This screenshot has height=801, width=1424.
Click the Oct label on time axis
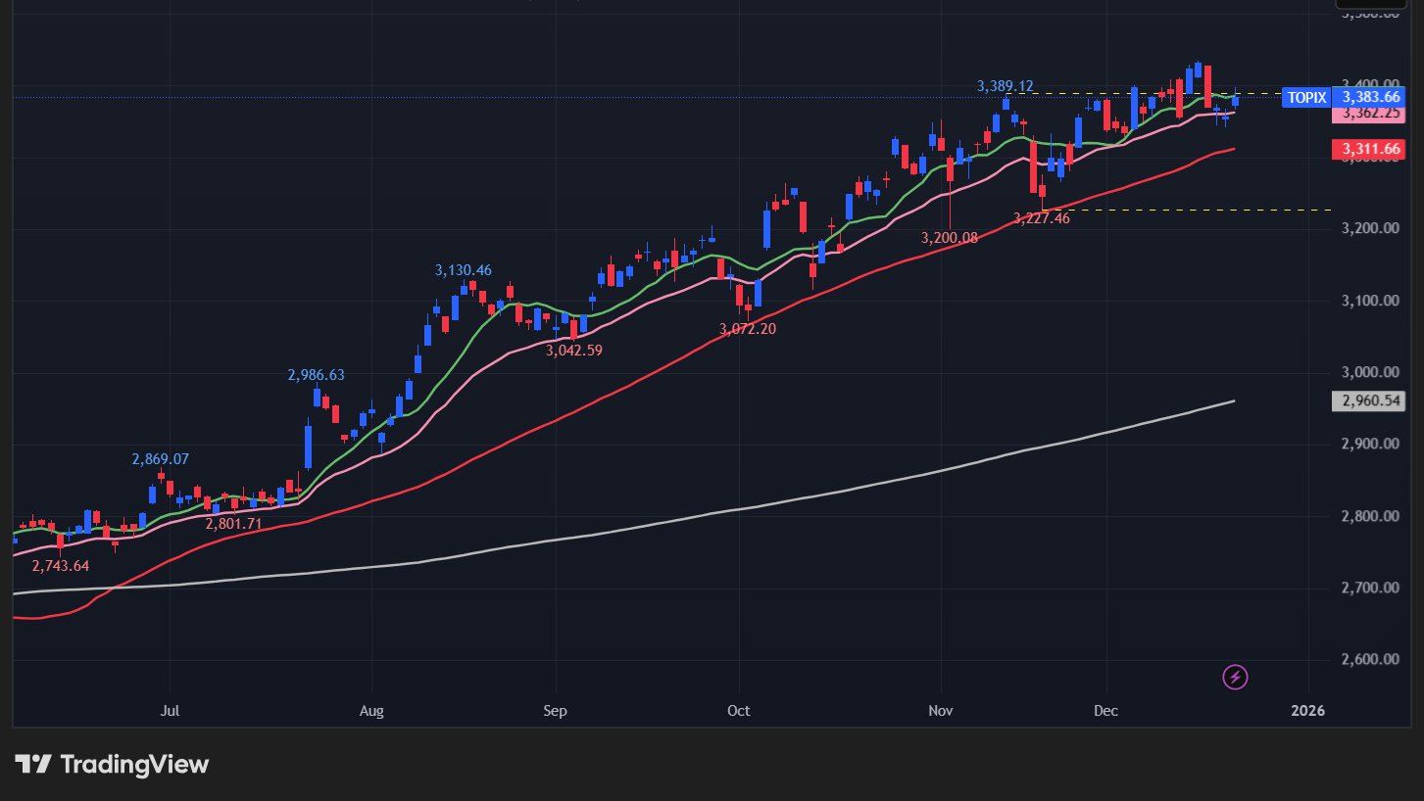739,710
